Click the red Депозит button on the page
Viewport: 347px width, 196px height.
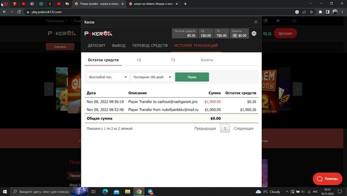click(x=285, y=33)
